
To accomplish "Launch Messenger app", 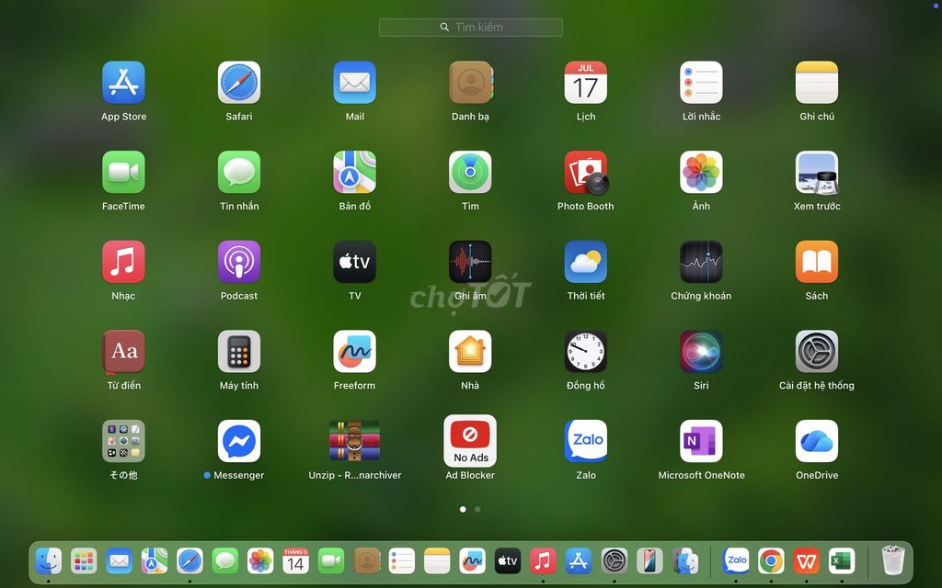I will point(239,441).
